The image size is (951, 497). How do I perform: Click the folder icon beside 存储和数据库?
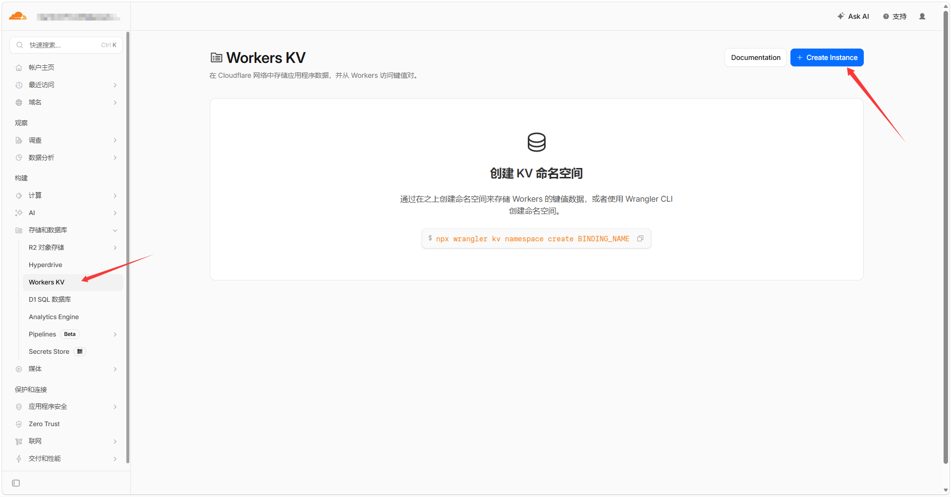(x=19, y=230)
